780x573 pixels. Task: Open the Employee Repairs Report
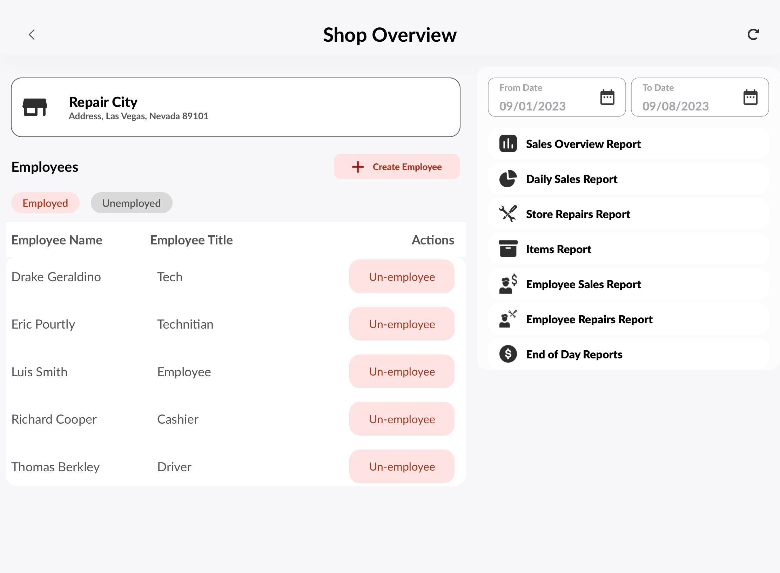589,319
